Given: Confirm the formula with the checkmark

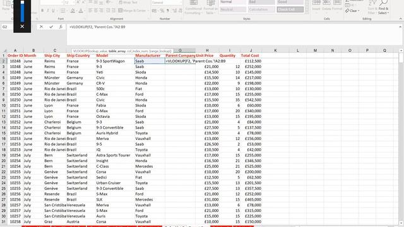Looking at the screenshot, I should tap(51, 26).
